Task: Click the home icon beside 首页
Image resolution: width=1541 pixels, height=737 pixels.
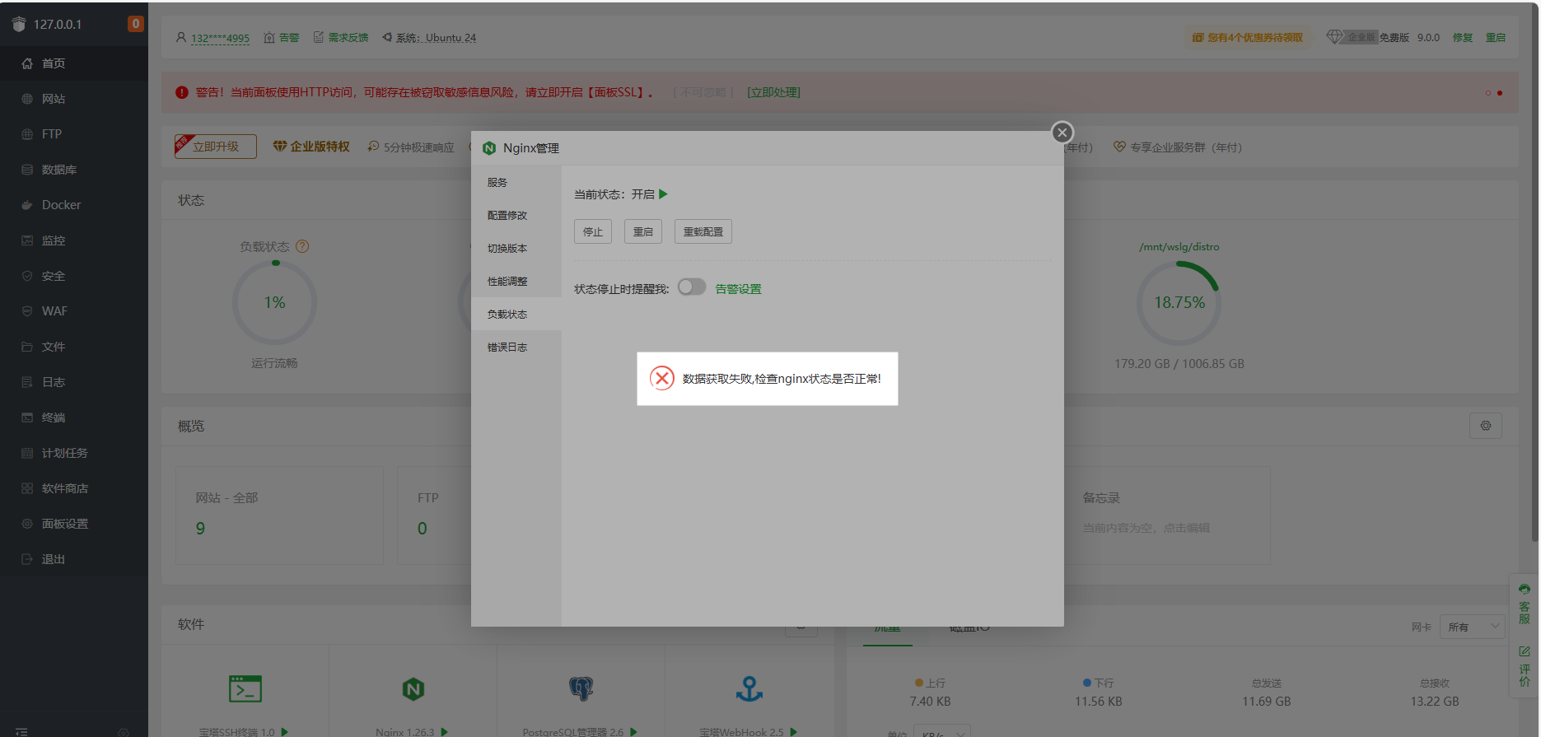Action: click(x=27, y=63)
